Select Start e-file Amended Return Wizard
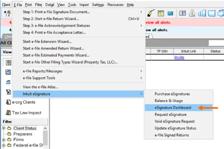 point(79,48)
